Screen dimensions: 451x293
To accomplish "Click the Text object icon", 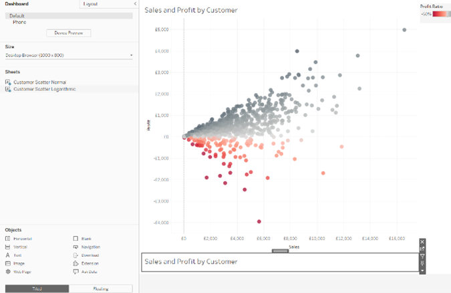I will click(7, 255).
